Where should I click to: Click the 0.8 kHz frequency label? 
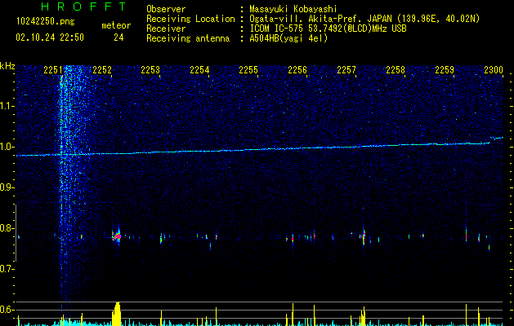point(7,228)
